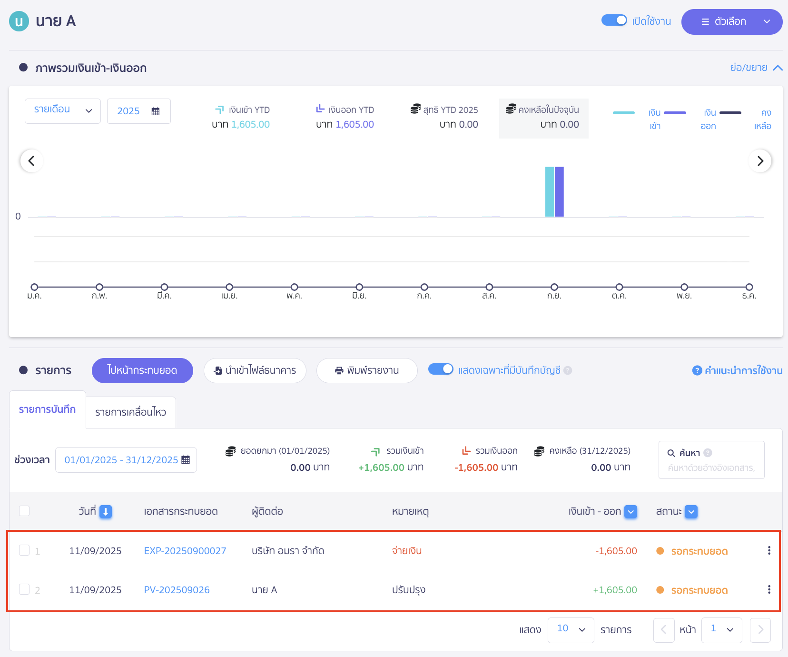
Task: Open document link EXP-20250900027
Action: point(185,551)
